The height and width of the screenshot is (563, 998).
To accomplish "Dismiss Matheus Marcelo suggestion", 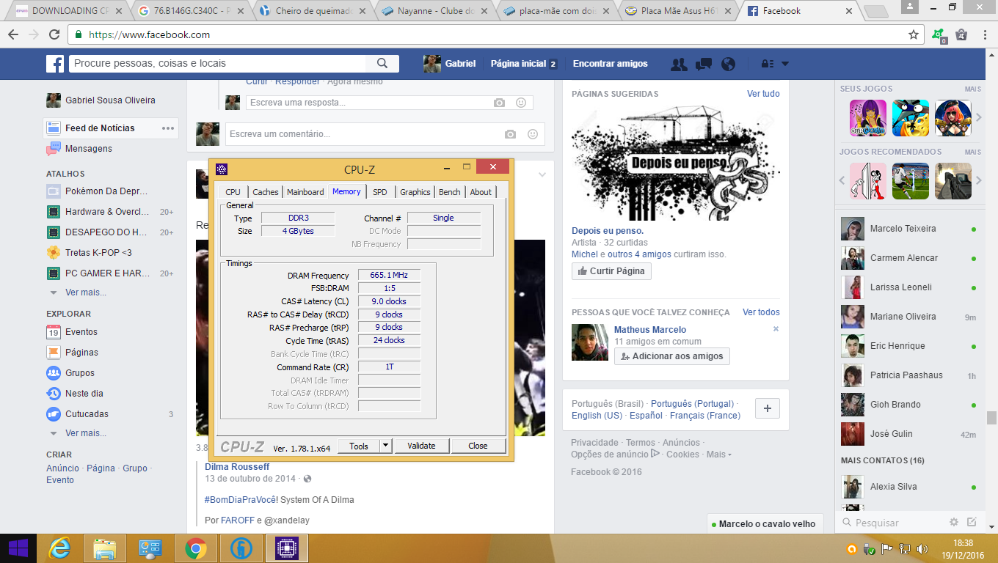I will 776,329.
